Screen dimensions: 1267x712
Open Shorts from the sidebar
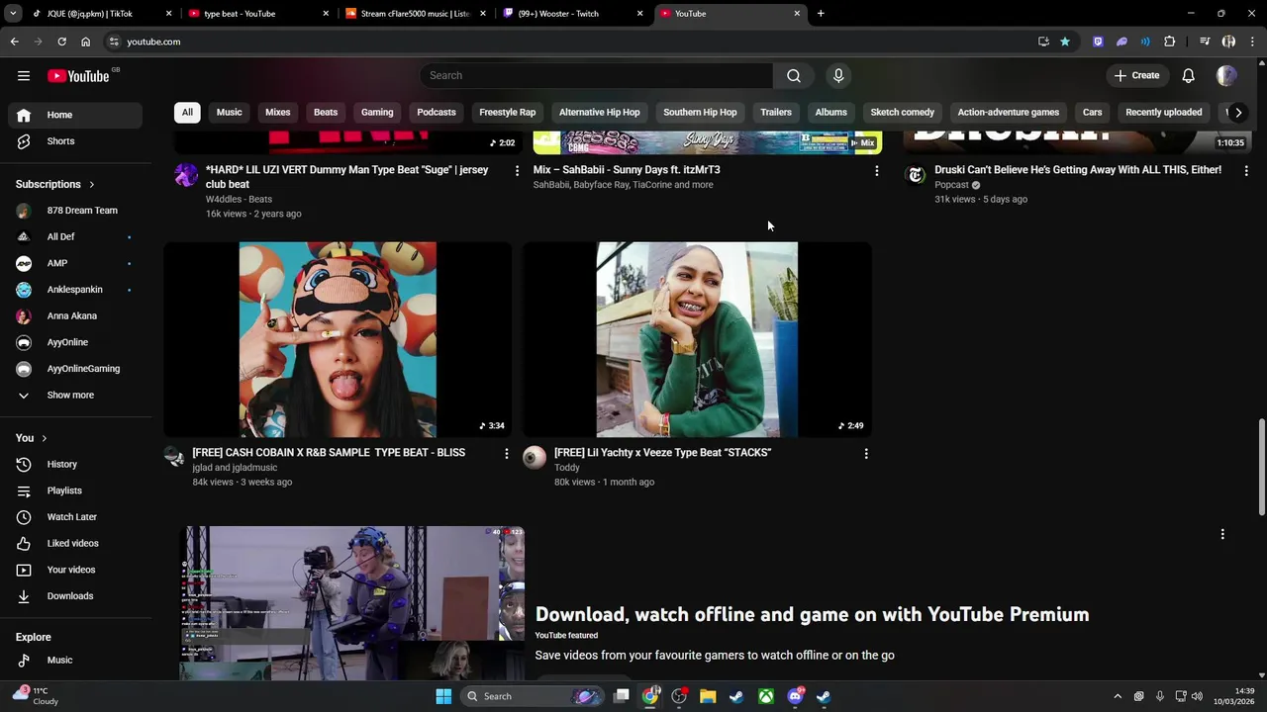click(x=75, y=141)
